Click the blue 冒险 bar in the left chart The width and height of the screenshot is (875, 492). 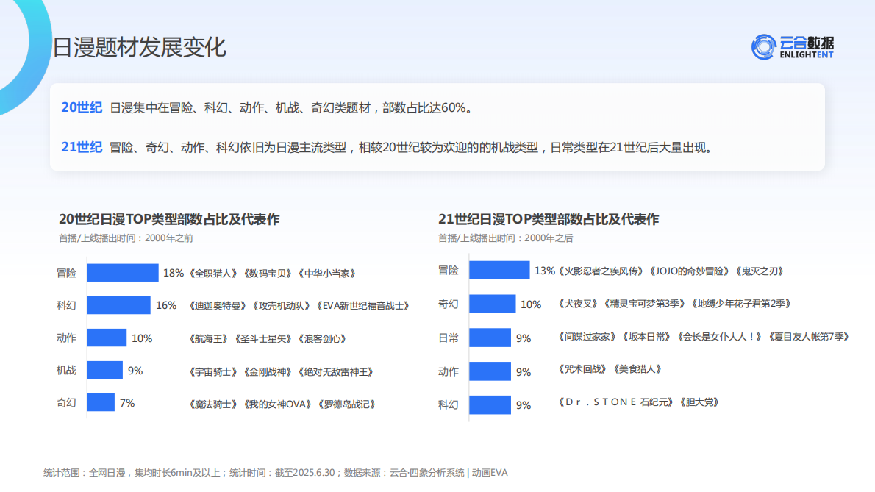121,272
